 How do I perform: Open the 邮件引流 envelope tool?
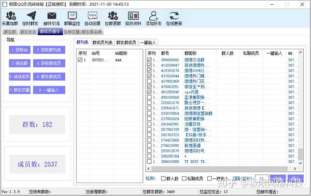click(51, 19)
